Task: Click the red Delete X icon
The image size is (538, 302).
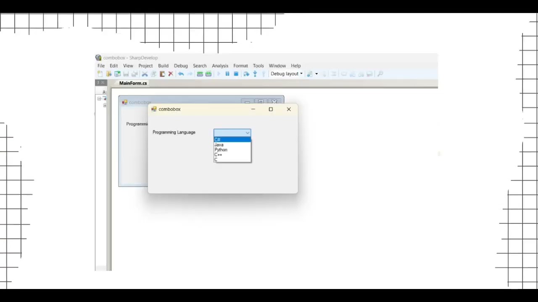Action: pyautogui.click(x=171, y=74)
